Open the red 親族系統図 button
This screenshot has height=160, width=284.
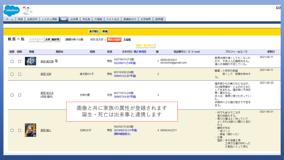[114, 40]
